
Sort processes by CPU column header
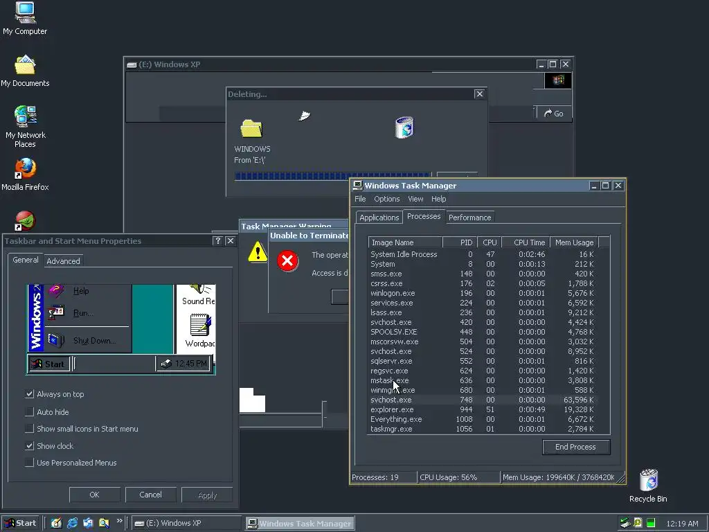[x=490, y=242]
